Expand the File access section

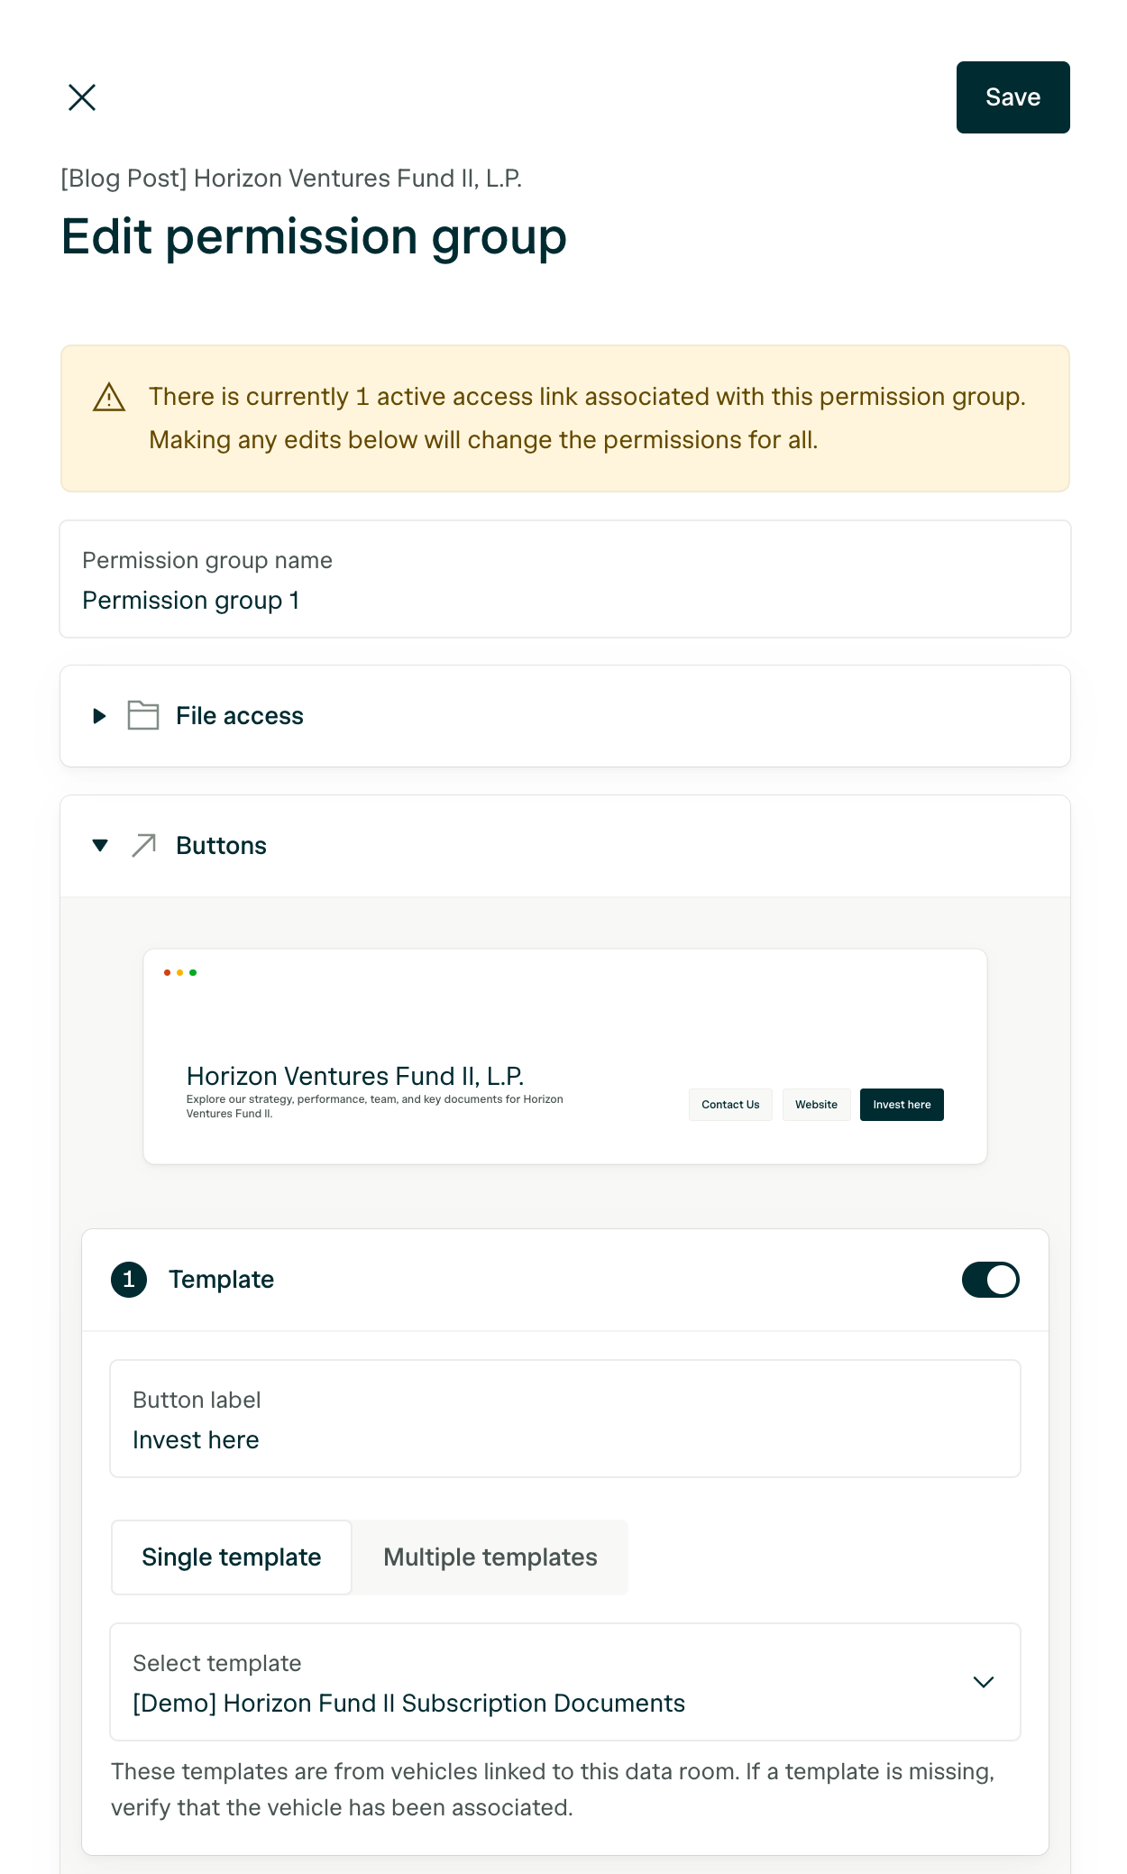point(100,716)
